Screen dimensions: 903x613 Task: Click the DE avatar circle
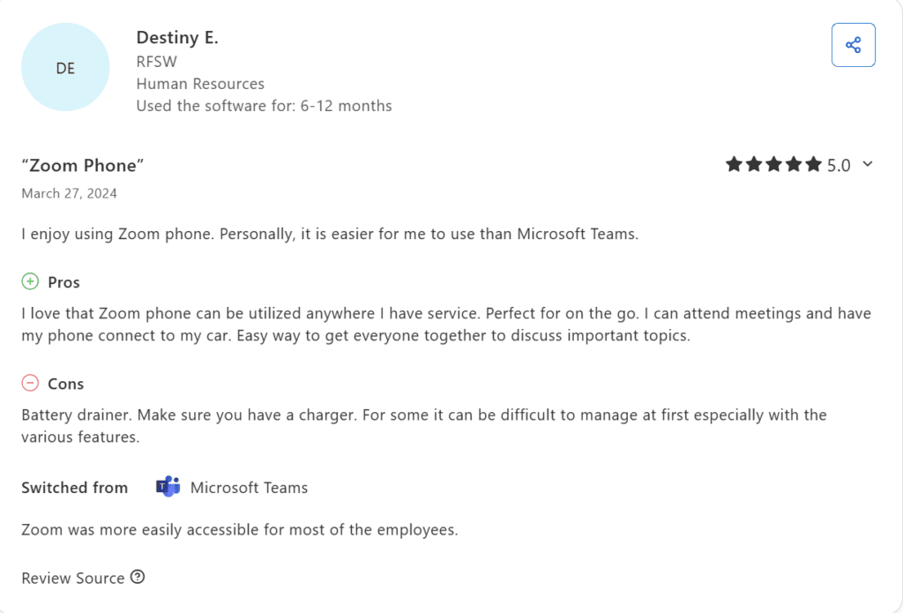tap(65, 67)
